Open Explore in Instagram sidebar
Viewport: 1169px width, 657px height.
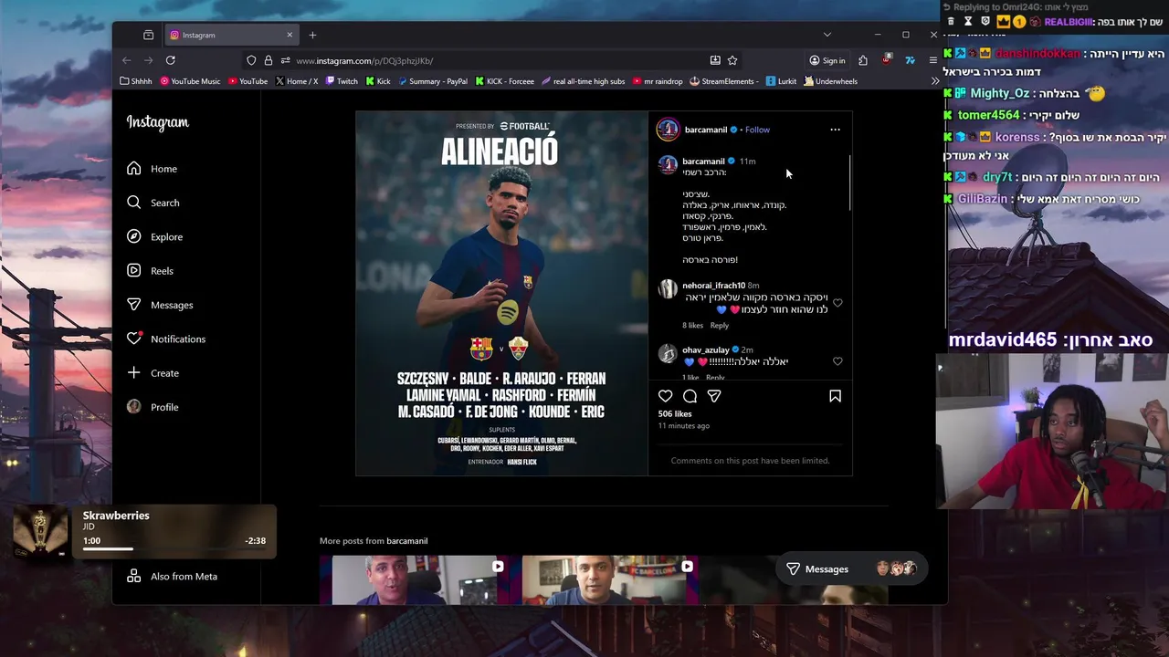tap(154, 236)
